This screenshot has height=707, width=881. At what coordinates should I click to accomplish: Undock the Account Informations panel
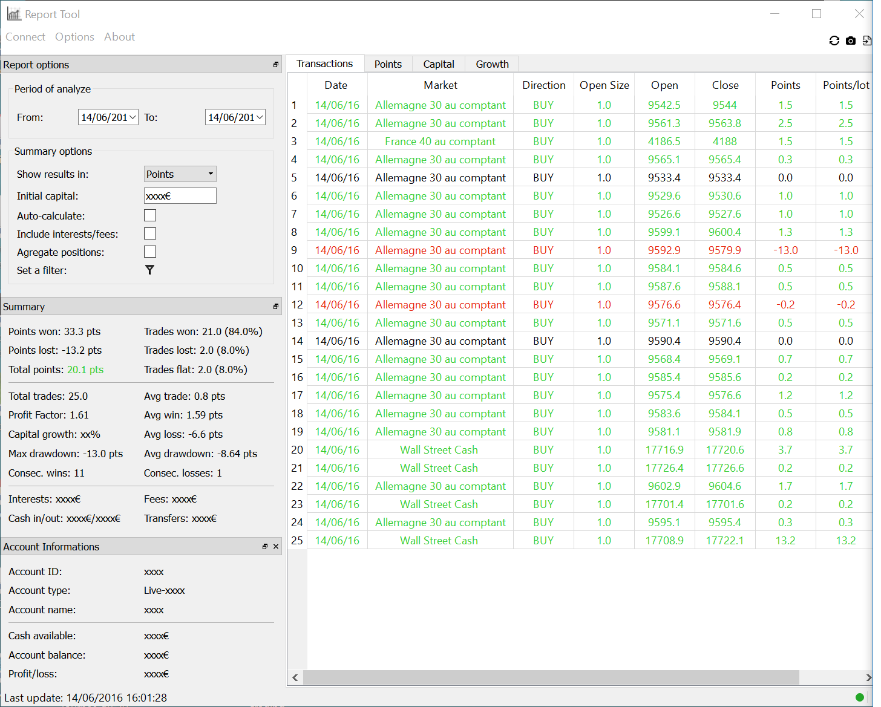pyautogui.click(x=265, y=547)
